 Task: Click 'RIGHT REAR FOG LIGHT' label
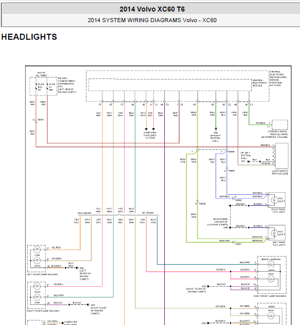pyautogui.click(x=278, y=211)
